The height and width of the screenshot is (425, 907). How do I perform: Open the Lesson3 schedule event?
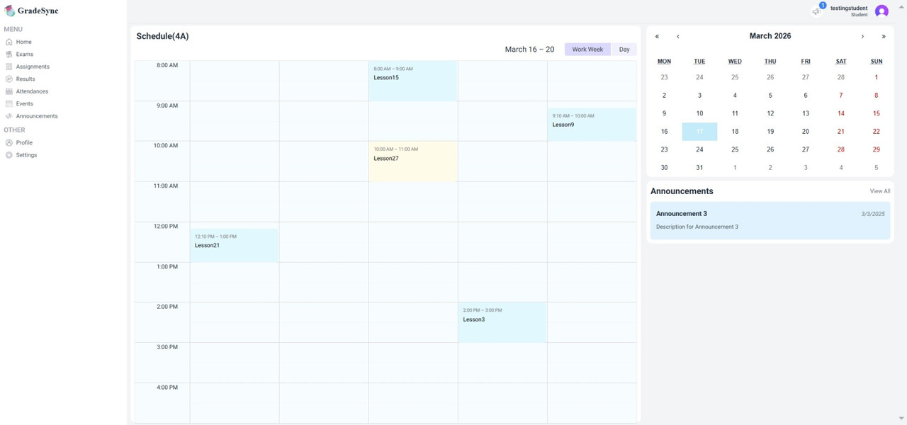coord(502,322)
